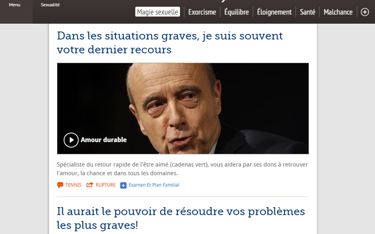Open headline Il aurait le pouvoir
The image size is (375, 234).
point(181,218)
